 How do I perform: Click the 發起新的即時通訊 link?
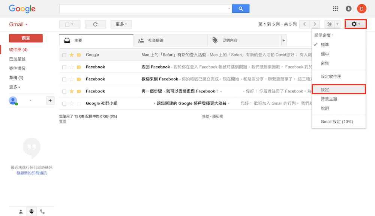tap(31, 173)
